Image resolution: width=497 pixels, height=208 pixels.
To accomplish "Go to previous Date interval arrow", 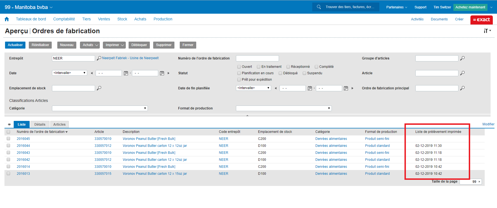I will (92, 73).
